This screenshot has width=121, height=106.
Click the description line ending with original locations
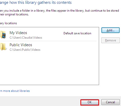tap(14, 14)
